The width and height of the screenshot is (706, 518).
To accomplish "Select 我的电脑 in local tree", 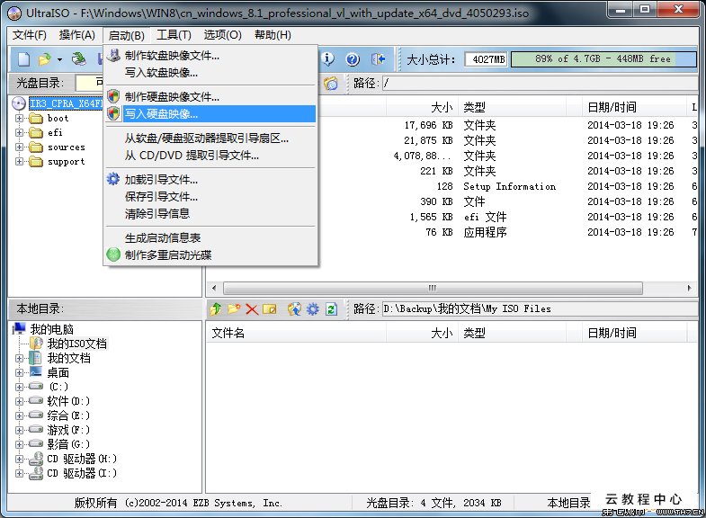I will tap(52, 329).
